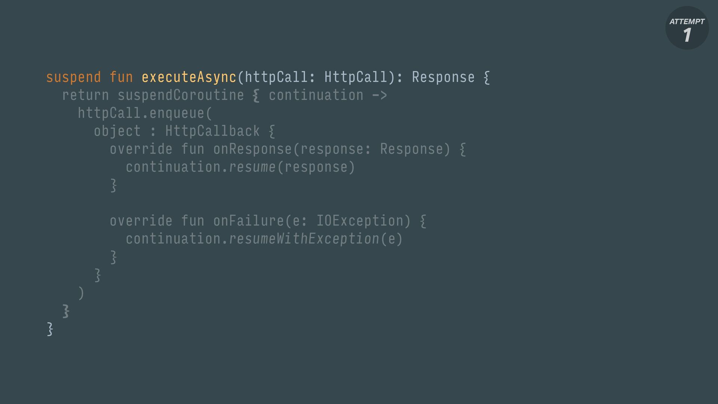Click the object keyword
This screenshot has width=718, height=404.
click(x=117, y=132)
